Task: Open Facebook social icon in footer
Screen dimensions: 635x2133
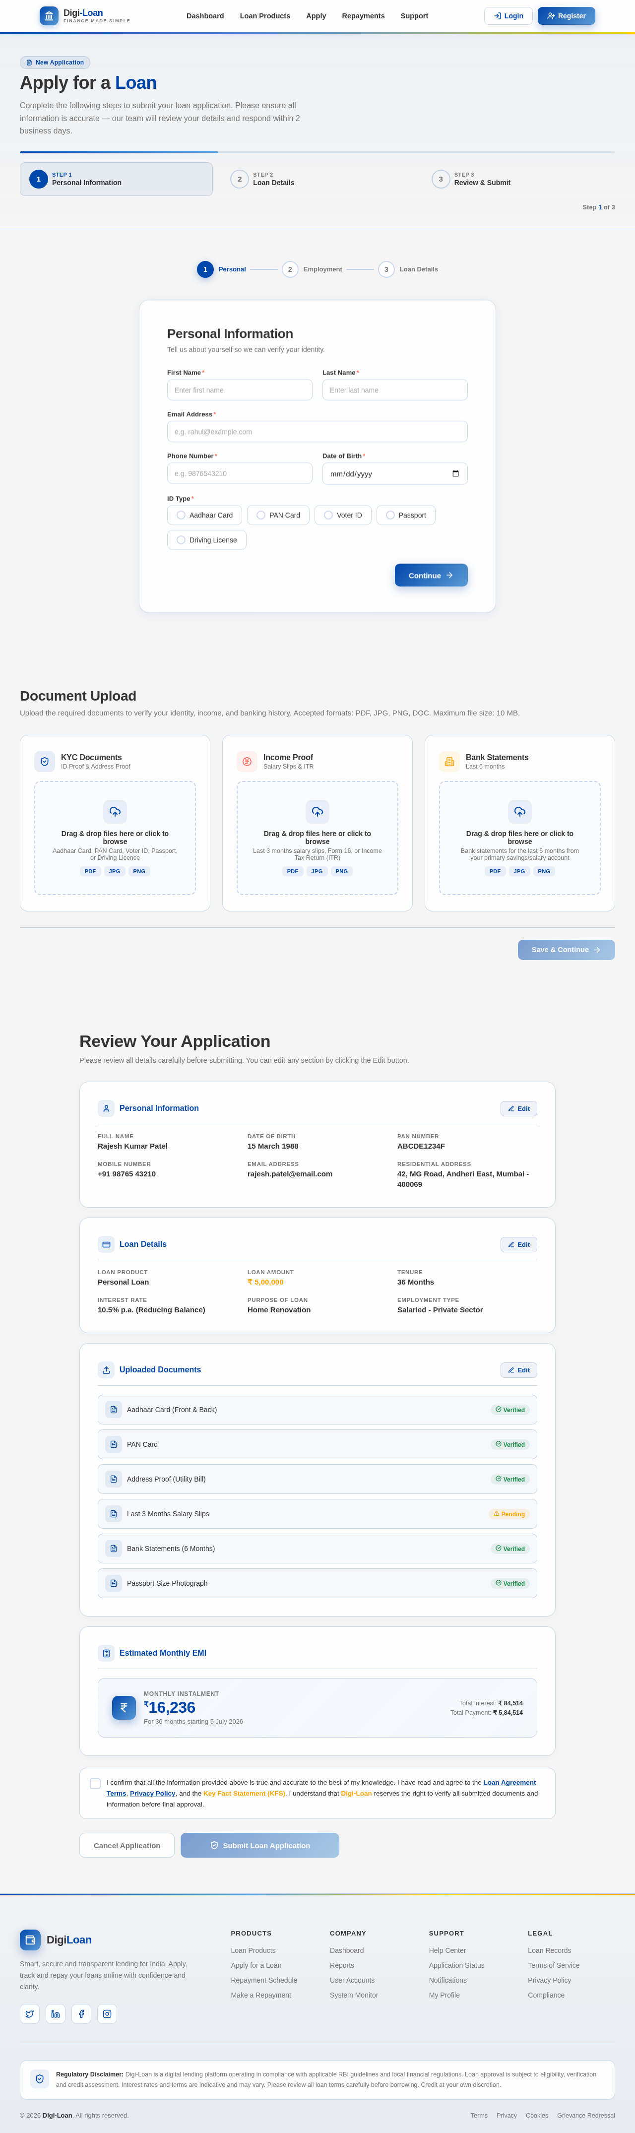Action: coord(81,2014)
